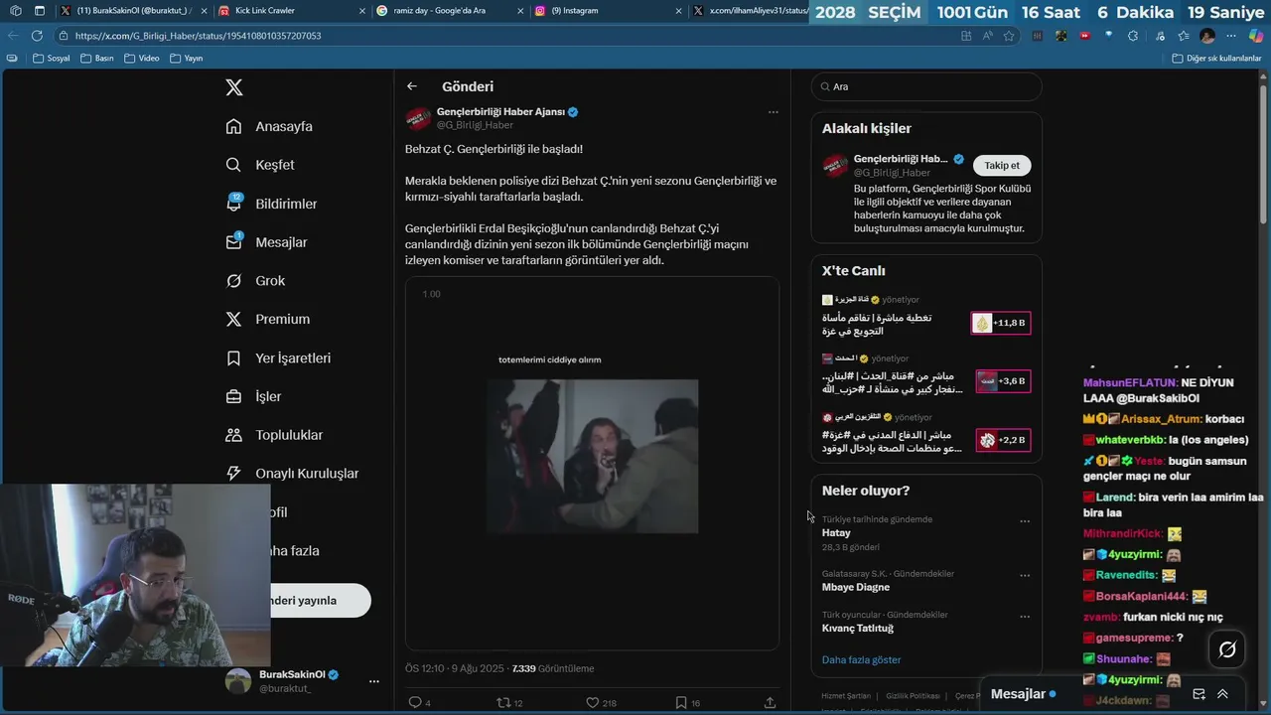Compose new message in Mesajlar drawer
This screenshot has width=1271, height=715.
pyautogui.click(x=1199, y=694)
